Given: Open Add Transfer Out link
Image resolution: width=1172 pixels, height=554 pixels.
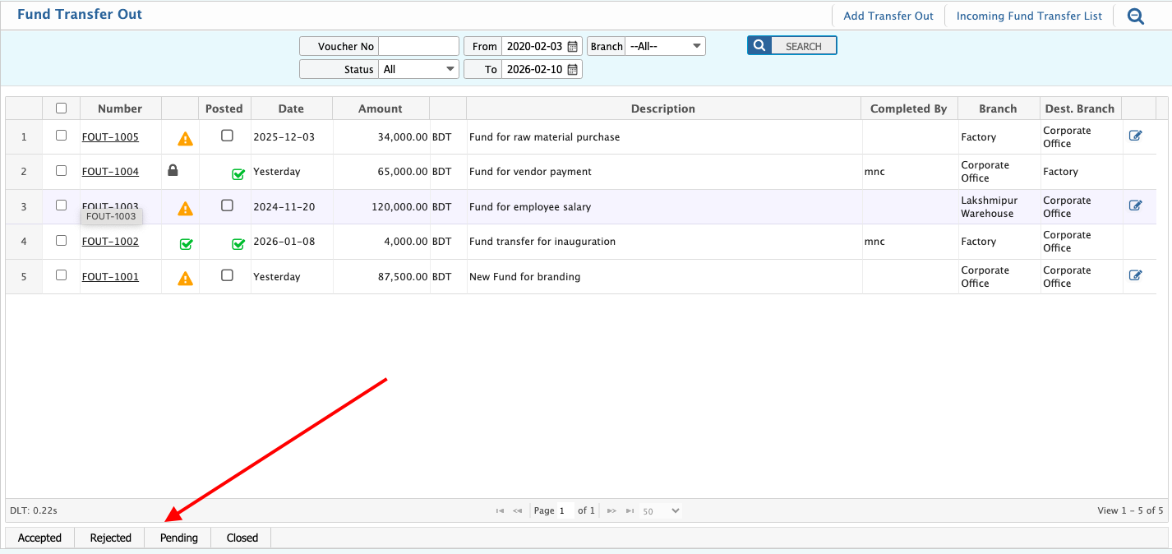Looking at the screenshot, I should tap(888, 16).
